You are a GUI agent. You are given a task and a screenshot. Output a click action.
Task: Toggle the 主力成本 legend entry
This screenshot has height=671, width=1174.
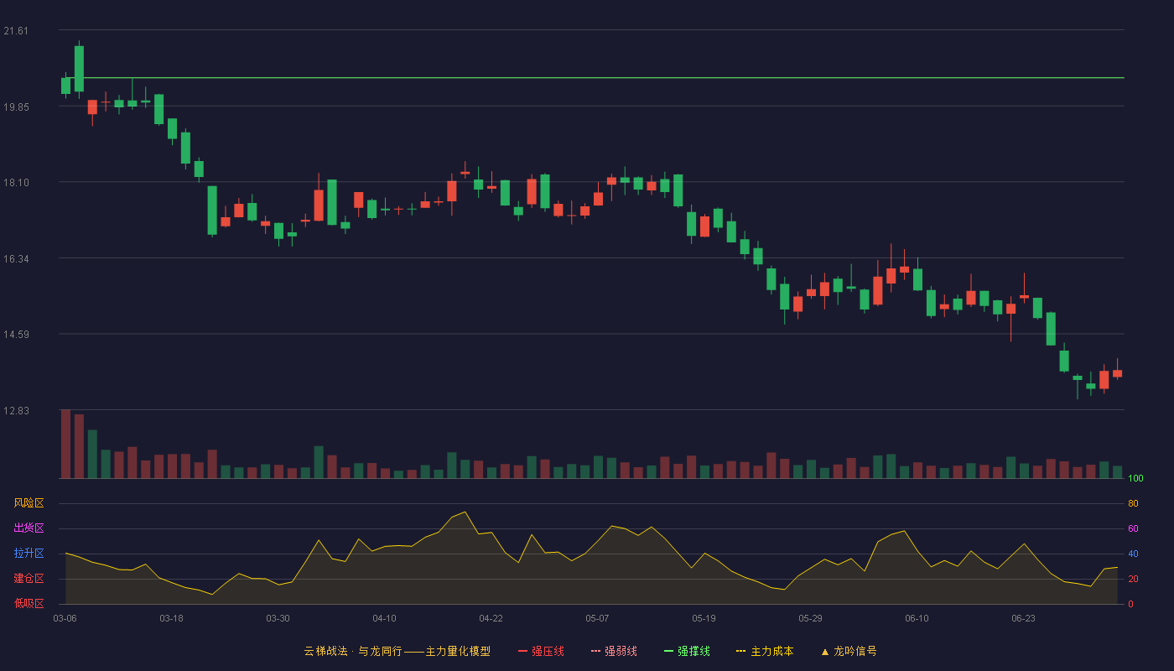click(x=765, y=651)
